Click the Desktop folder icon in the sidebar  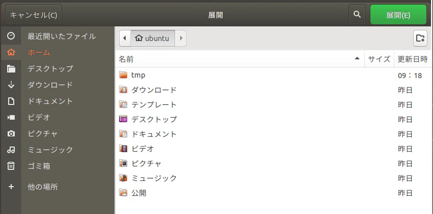point(11,68)
